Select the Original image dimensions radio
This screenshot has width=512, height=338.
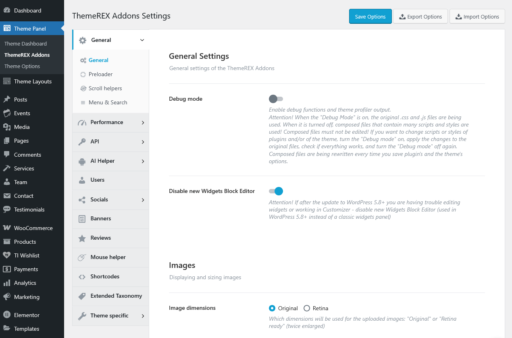point(272,308)
